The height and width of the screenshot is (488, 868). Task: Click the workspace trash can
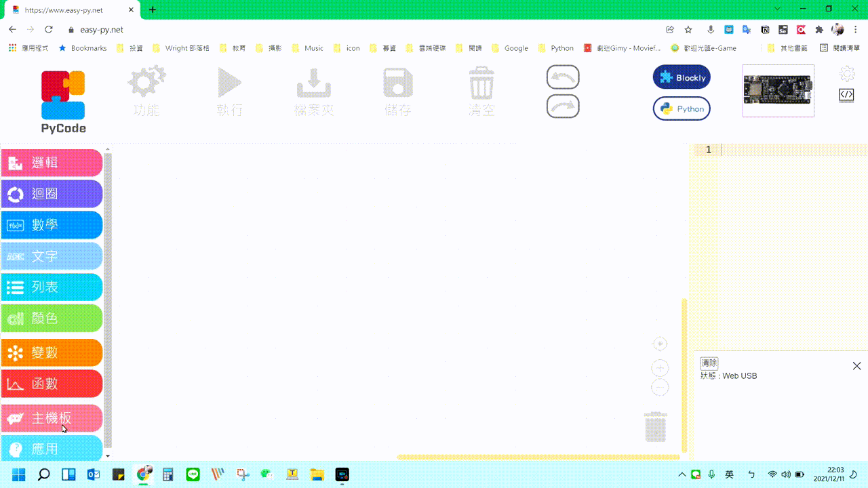[656, 427]
